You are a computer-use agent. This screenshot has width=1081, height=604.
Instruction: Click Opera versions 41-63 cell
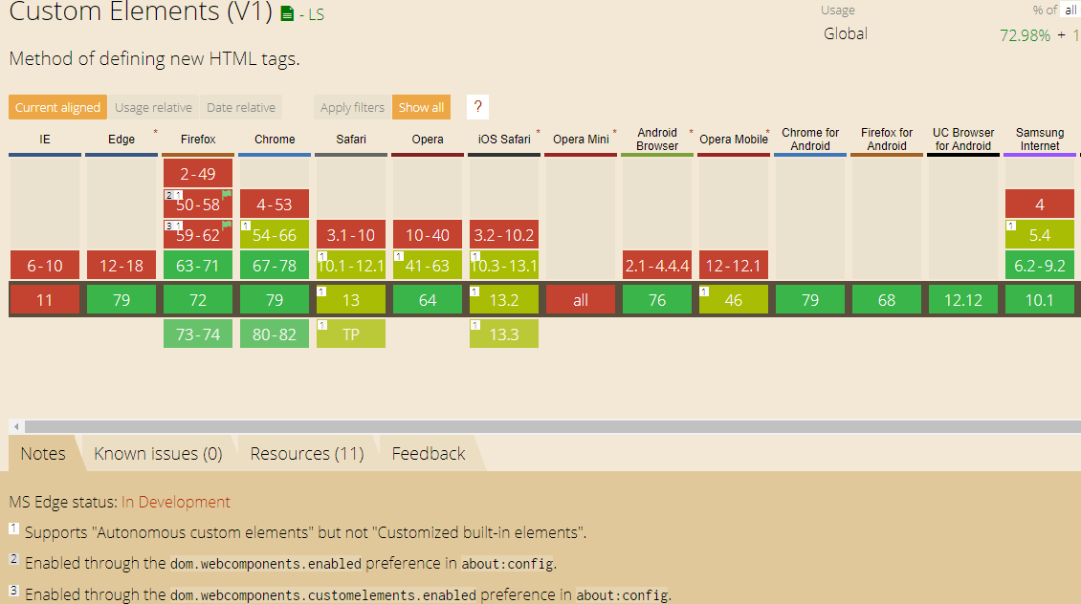click(428, 265)
